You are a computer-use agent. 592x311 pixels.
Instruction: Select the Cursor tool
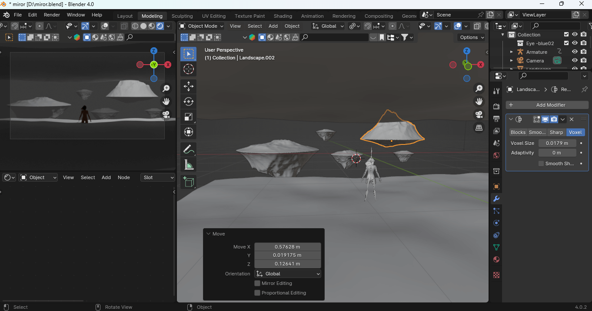coord(189,69)
